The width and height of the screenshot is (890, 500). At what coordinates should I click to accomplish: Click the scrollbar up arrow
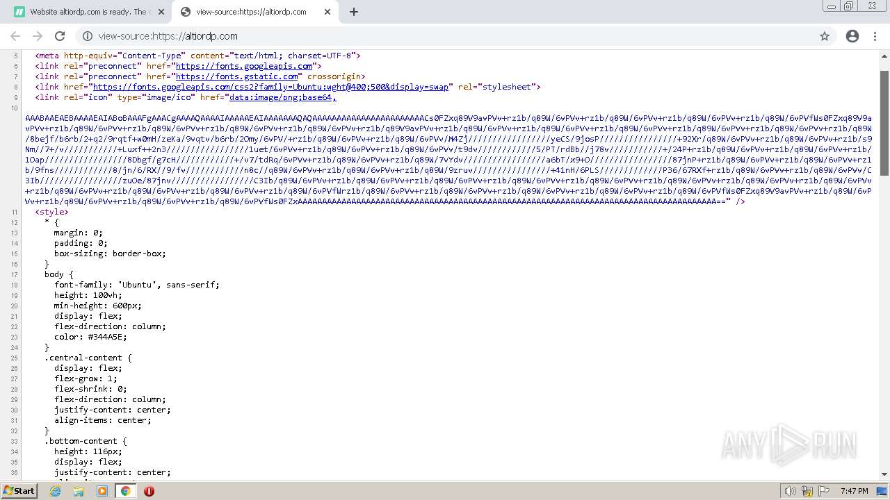[884, 55]
